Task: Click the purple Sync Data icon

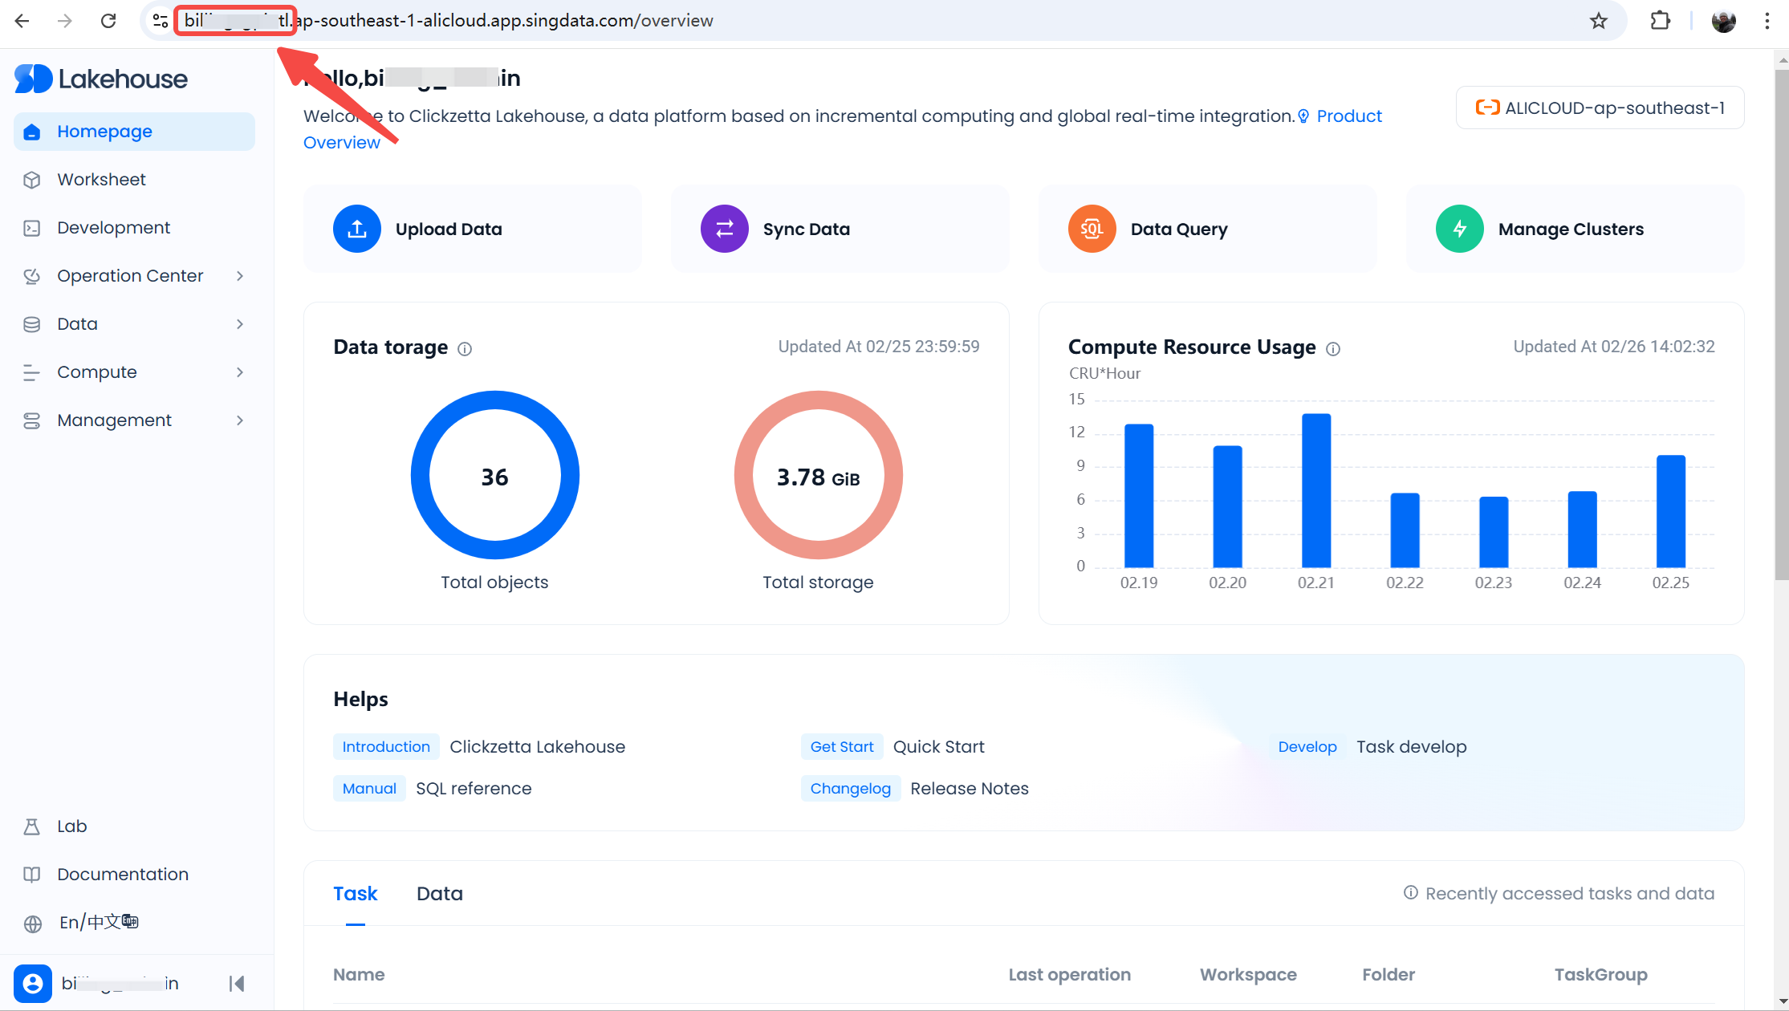Action: 724,229
